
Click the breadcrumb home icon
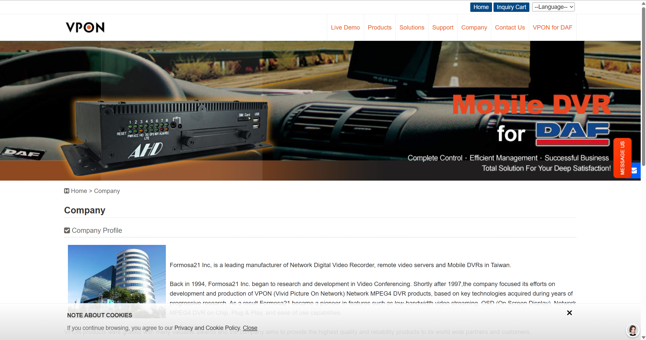click(x=67, y=191)
